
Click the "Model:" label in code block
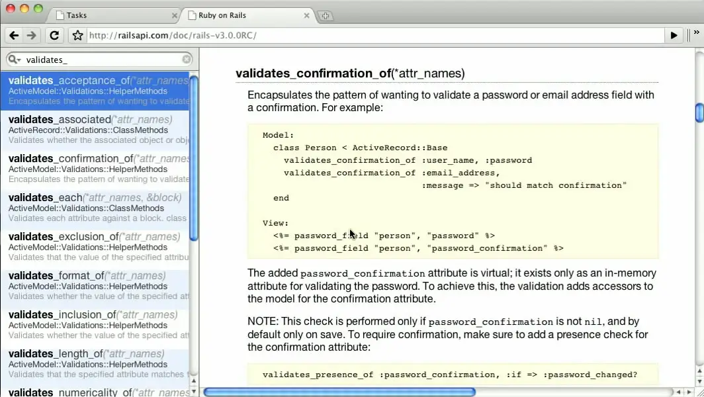click(x=279, y=135)
